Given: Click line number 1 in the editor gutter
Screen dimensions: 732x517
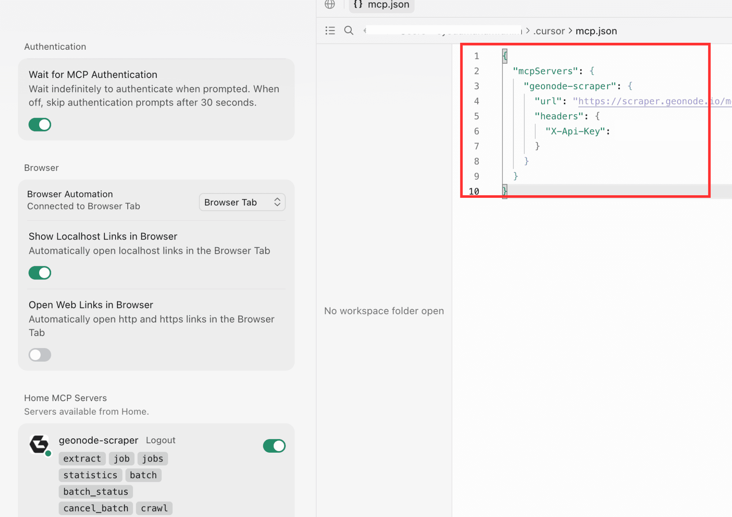Looking at the screenshot, I should pyautogui.click(x=477, y=56).
